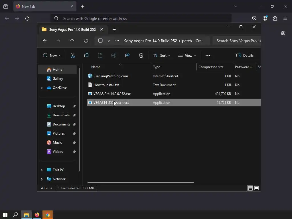Screen dimensions: 292x219
Task: Sort by the Type column header
Action: [x=174, y=67]
